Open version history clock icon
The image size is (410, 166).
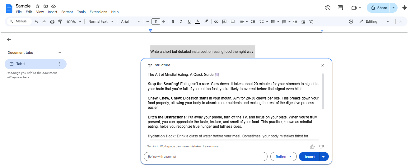(328, 8)
